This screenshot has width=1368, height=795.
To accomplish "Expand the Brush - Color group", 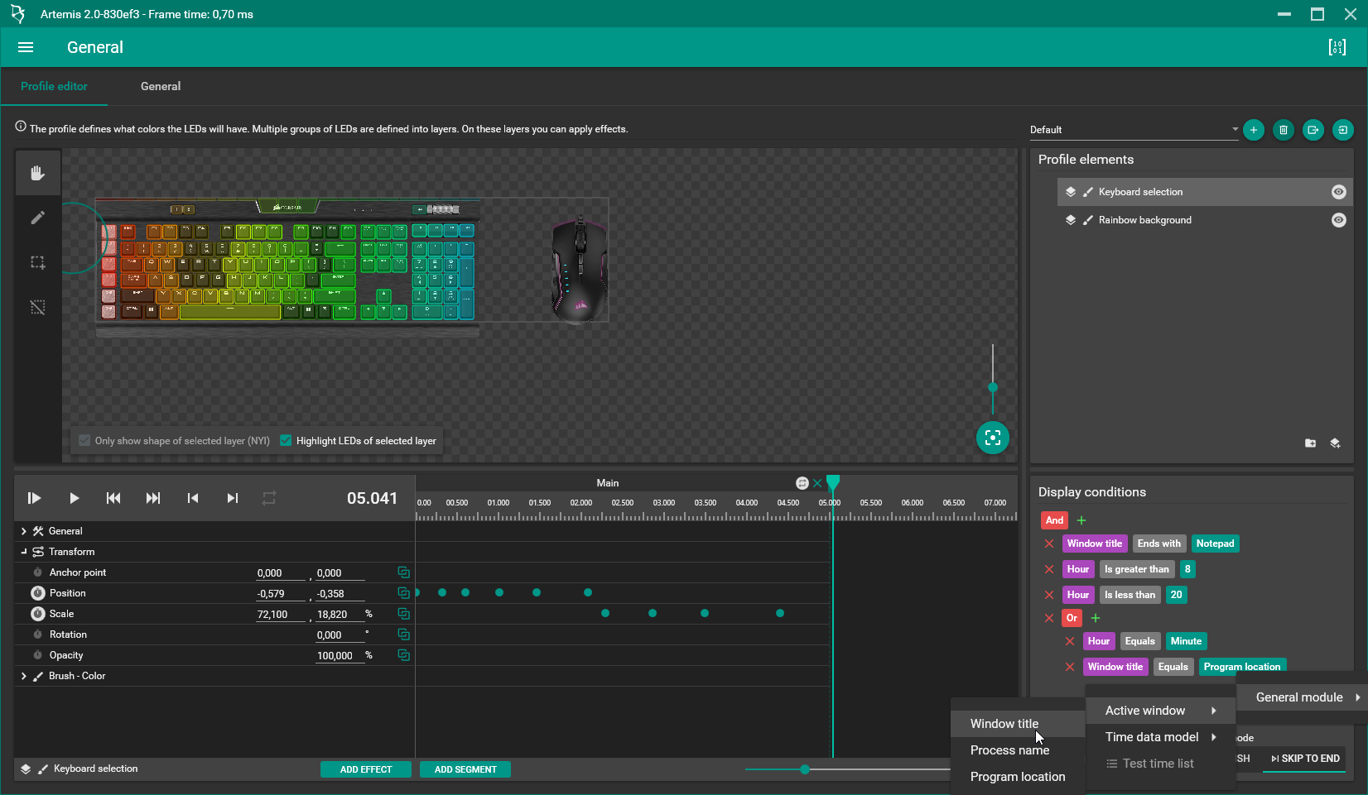I will click(x=23, y=676).
